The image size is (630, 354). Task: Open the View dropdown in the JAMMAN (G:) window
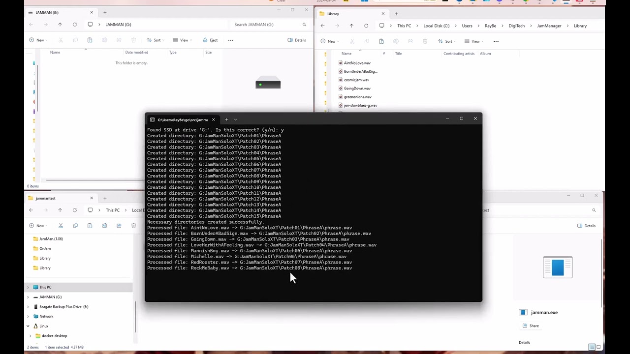tap(182, 40)
